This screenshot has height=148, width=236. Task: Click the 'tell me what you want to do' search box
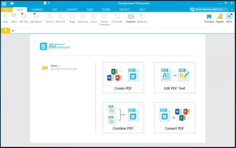click(x=209, y=9)
